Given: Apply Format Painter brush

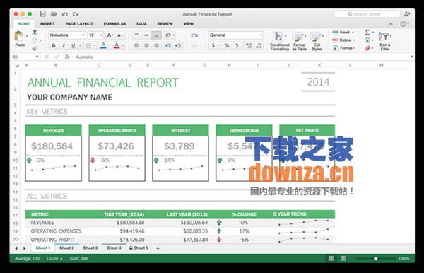Looking at the screenshot, I should click(35, 48).
